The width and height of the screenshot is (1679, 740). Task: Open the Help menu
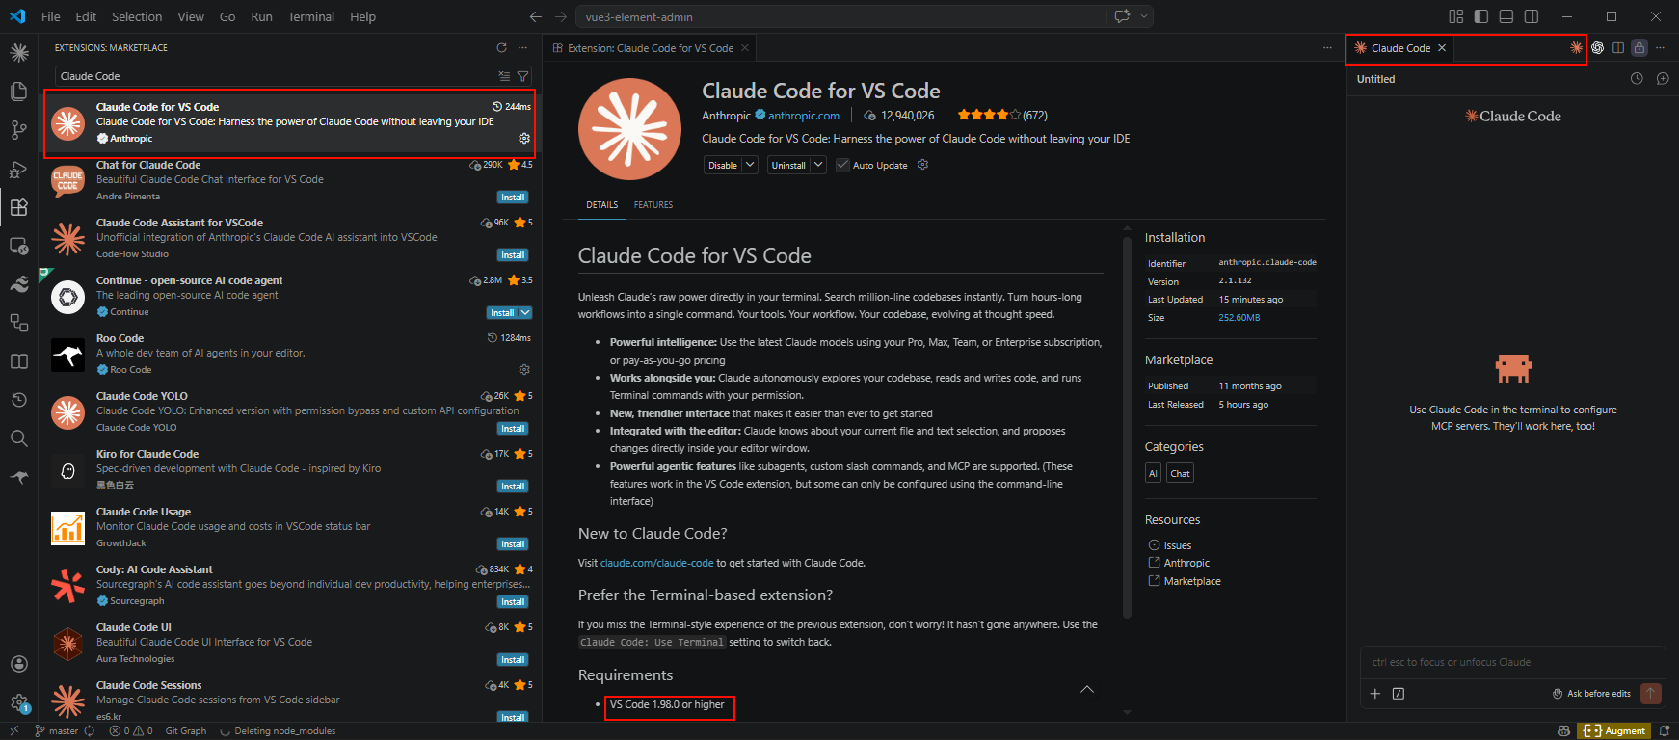(362, 16)
